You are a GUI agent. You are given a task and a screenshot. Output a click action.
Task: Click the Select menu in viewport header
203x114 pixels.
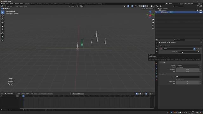pyautogui.click(x=21, y=6)
